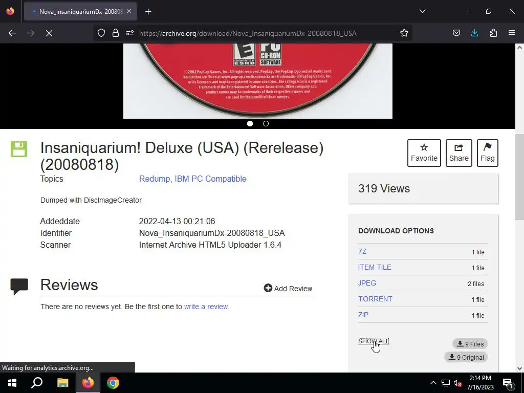This screenshot has width=524, height=393.
Task: Click the archive.org URL address bar
Action: (x=247, y=33)
